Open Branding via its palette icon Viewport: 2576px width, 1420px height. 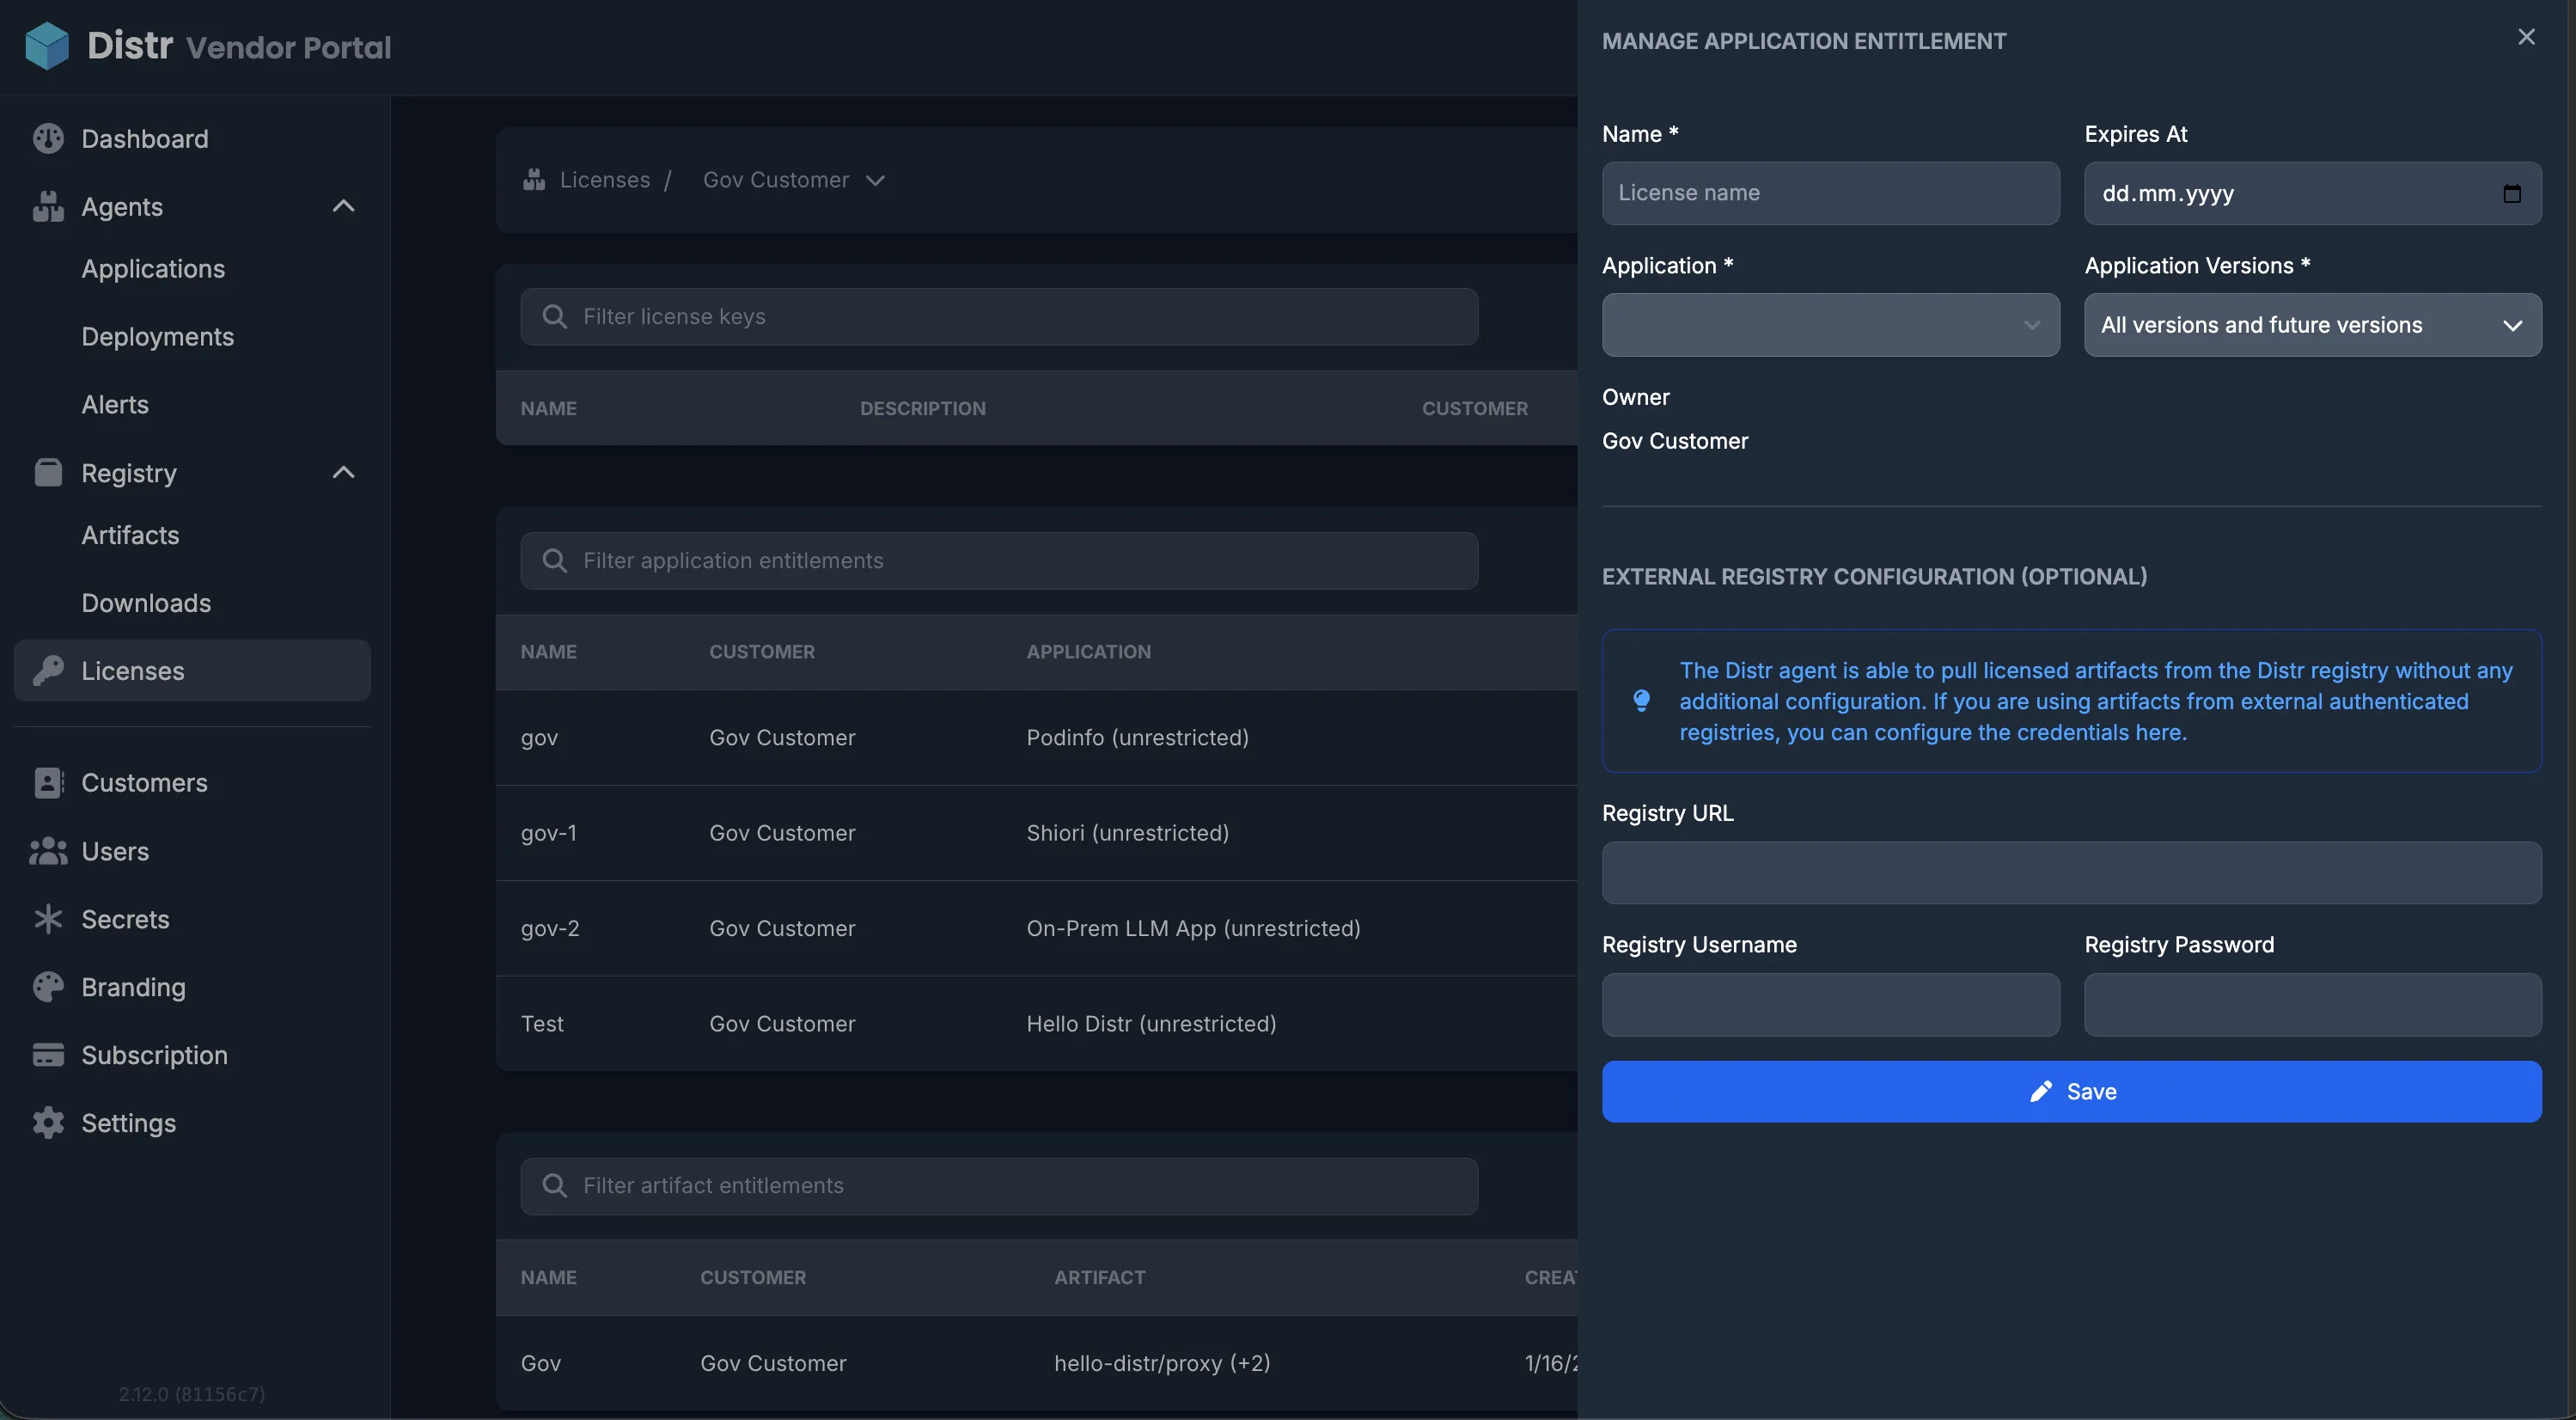[x=49, y=987]
